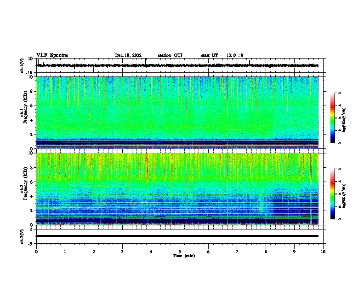Click the ch.1 color scale bar
364x282 pixels.
332,118
